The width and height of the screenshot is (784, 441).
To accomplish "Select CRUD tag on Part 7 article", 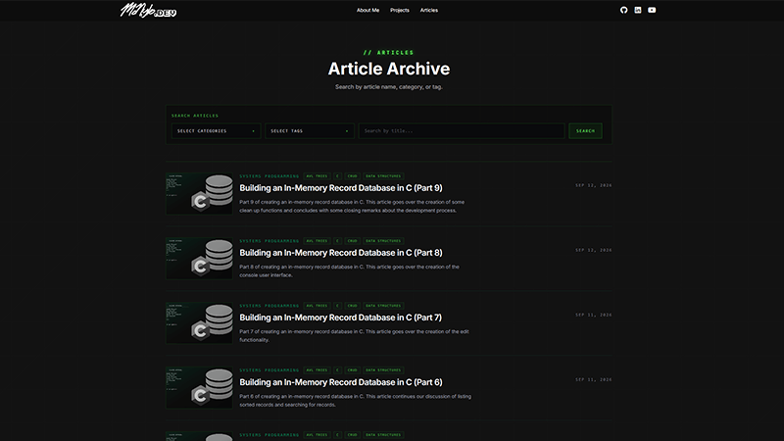I will click(x=353, y=306).
